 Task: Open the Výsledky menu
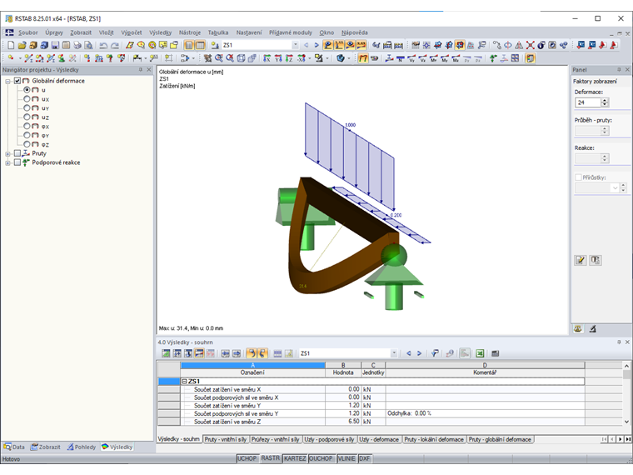tap(160, 32)
